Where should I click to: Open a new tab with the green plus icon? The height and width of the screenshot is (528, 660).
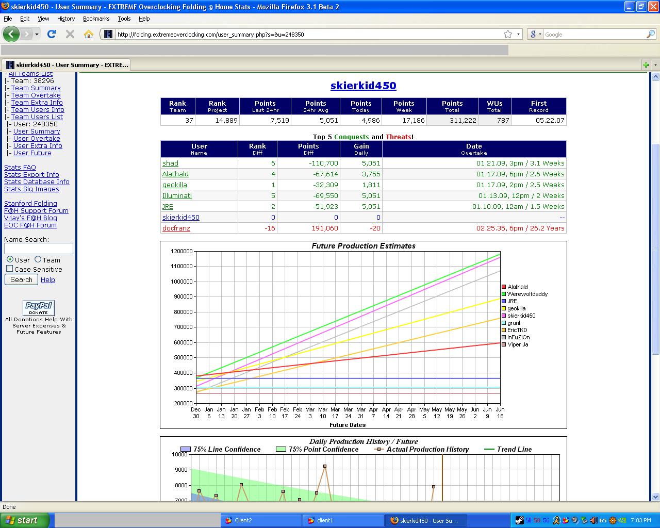click(646, 65)
